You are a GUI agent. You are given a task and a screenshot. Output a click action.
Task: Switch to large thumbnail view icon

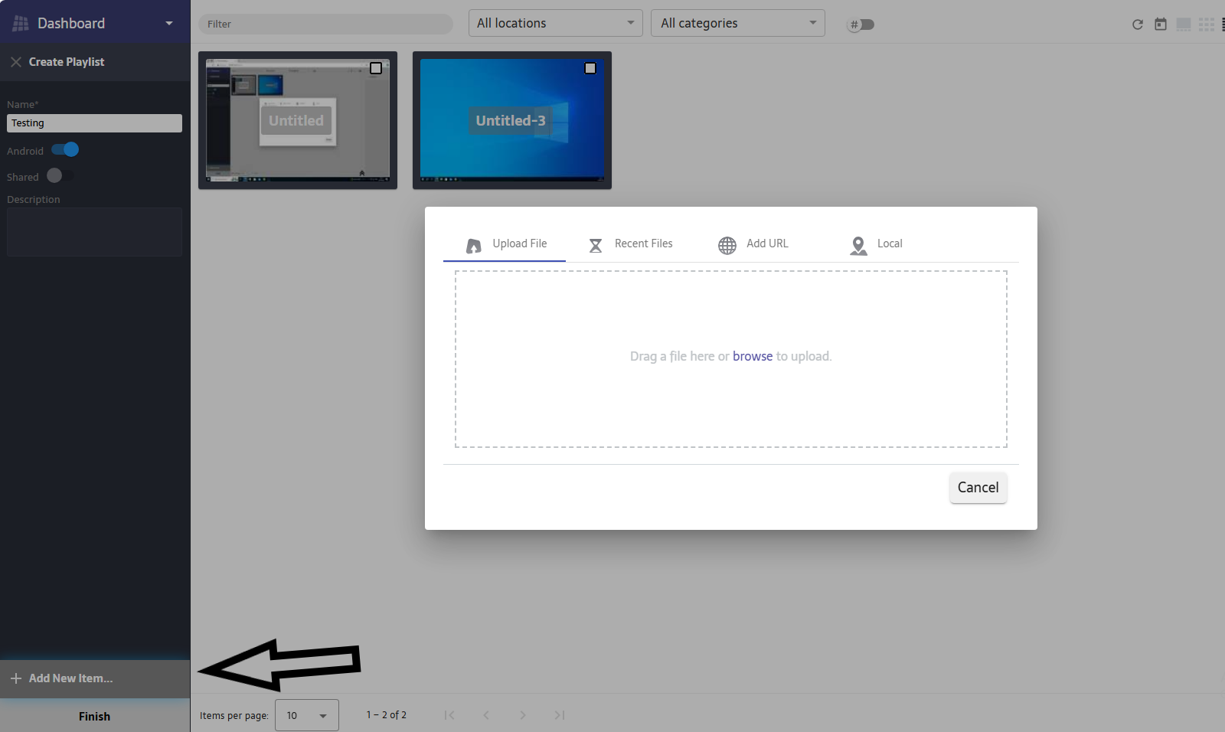[1184, 25]
